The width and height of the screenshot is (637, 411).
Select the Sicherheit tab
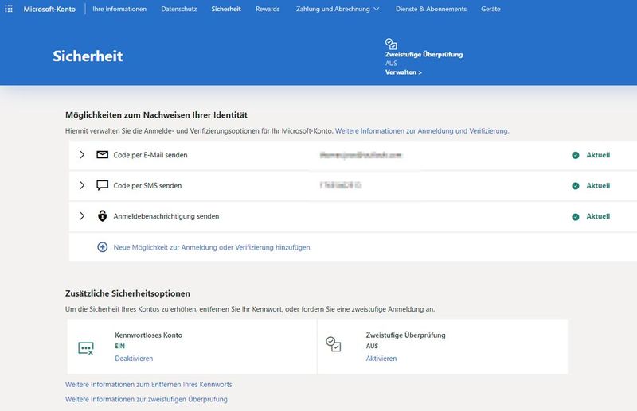[226, 9]
